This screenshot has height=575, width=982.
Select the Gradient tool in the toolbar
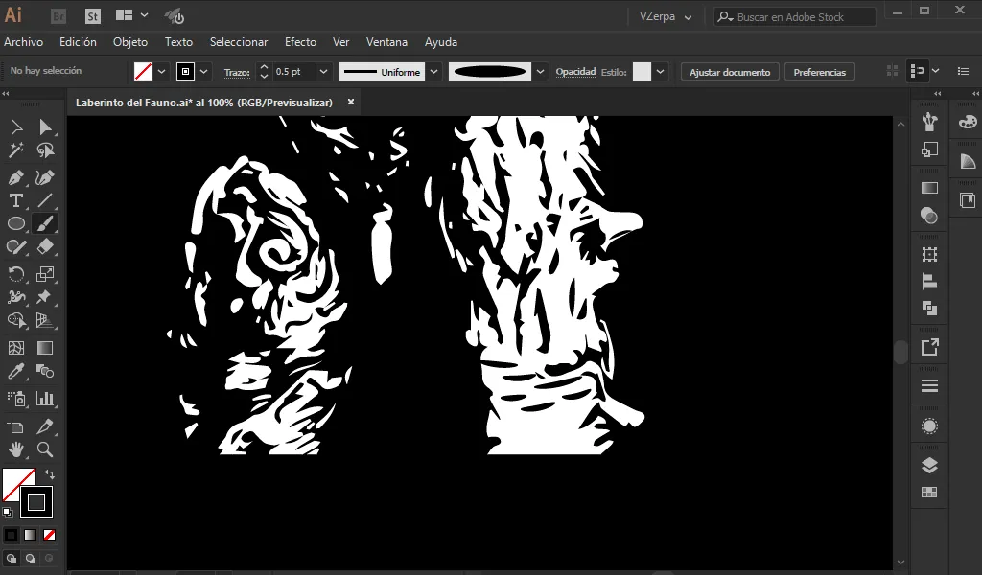45,348
